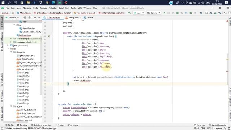Screen dimensions: 231x130
Task: Open the VCS menu
Action: point(80,8)
